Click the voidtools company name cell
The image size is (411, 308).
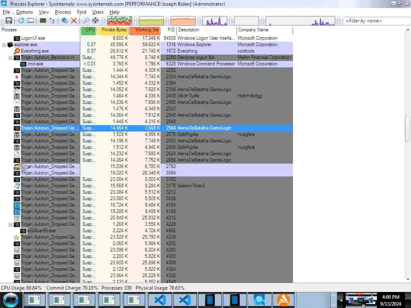click(246, 51)
